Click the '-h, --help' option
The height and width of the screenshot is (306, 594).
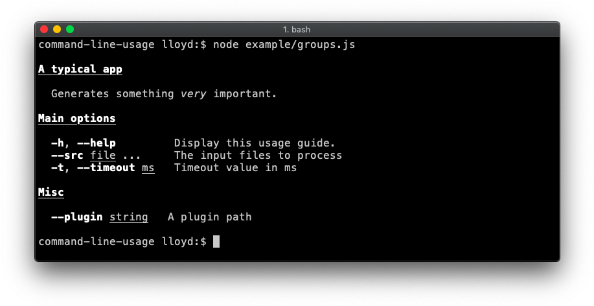click(x=84, y=143)
